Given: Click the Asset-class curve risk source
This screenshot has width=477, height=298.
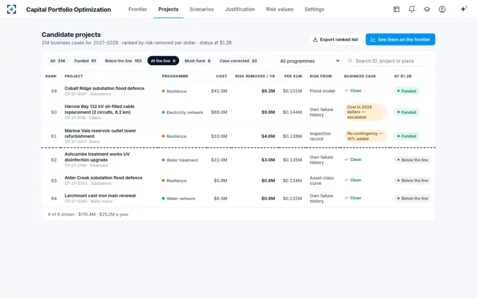Looking at the screenshot, I should [322, 181].
